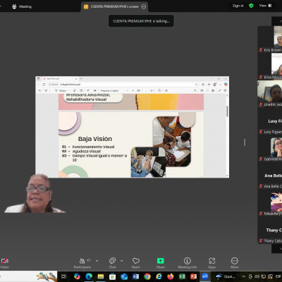The image size is (282, 282).
Task: Toggle the Video camera on
Action: (x=4, y=261)
